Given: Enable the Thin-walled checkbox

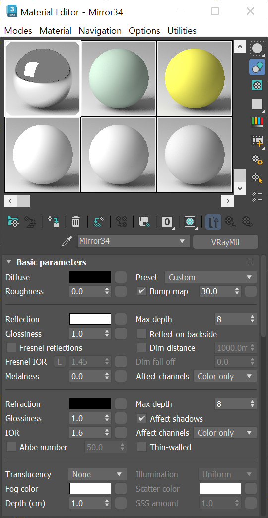Looking at the screenshot, I should click(142, 447).
